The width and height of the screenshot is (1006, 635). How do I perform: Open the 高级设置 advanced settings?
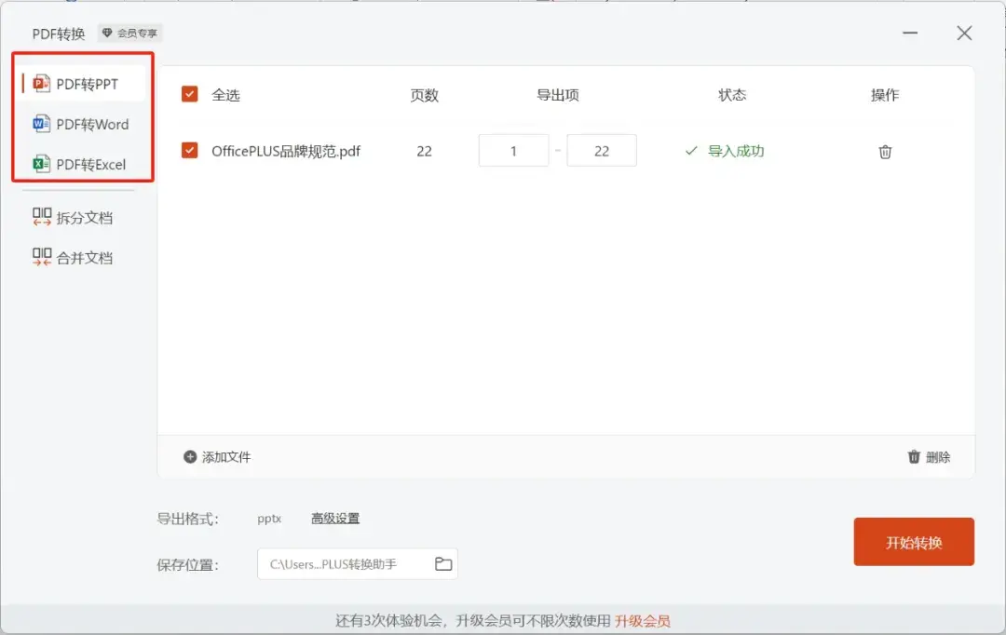pos(335,519)
